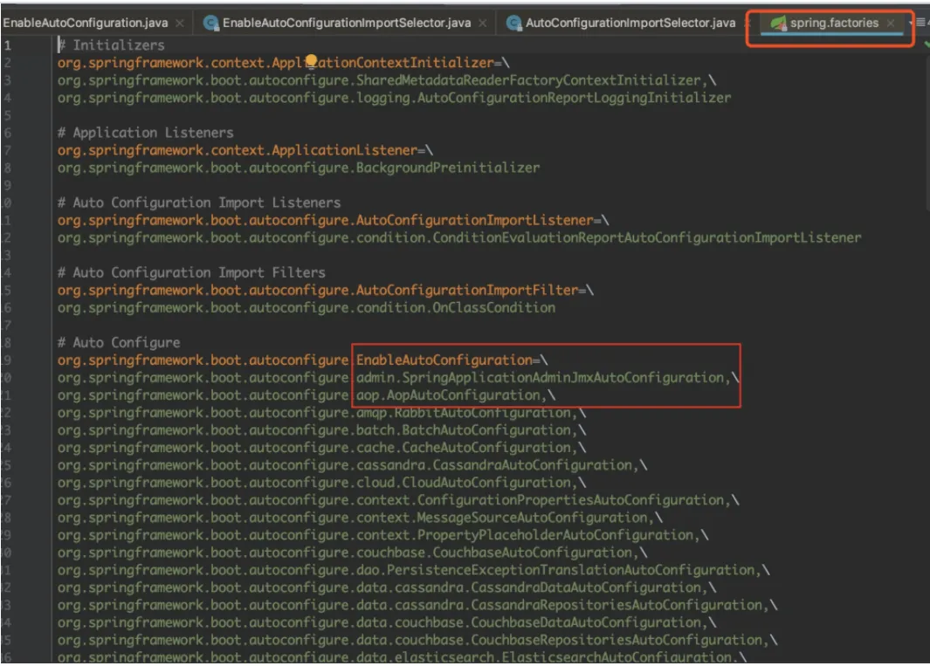Click the EnableAutoConfiguration key line

[x=302, y=360]
